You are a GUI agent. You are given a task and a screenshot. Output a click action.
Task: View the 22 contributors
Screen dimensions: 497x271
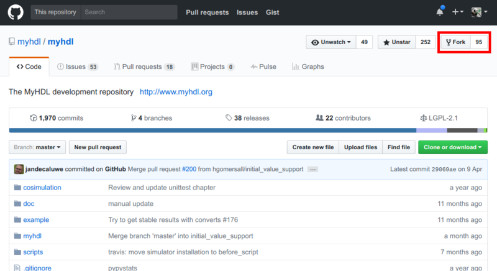[343, 118]
